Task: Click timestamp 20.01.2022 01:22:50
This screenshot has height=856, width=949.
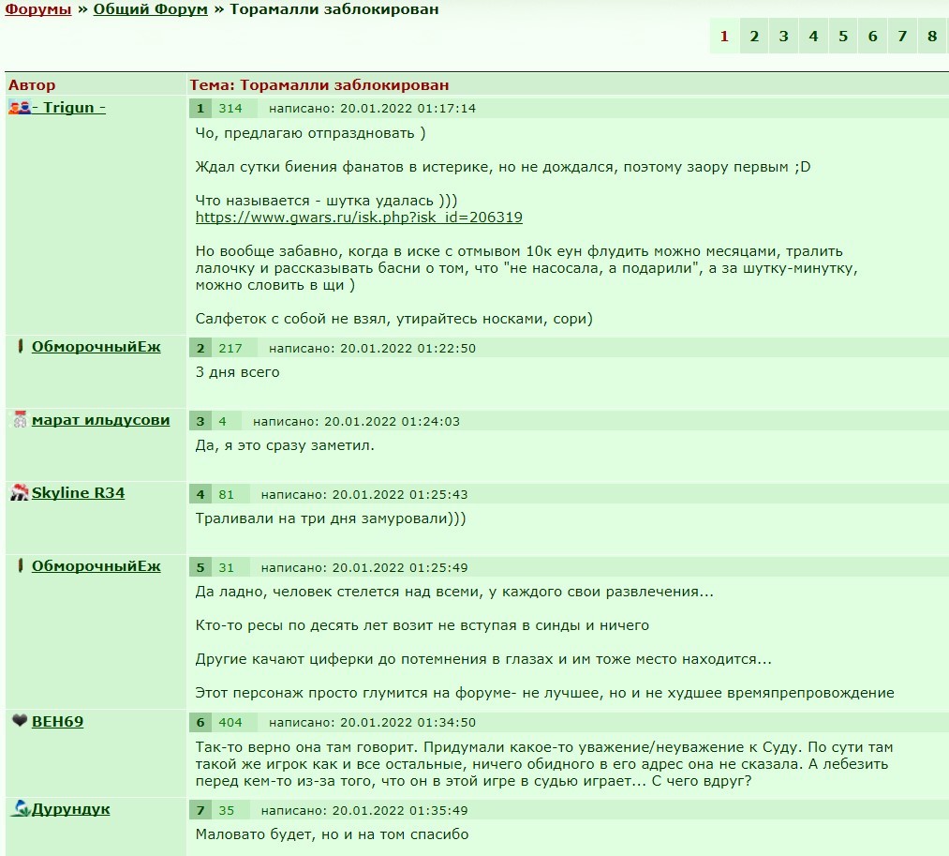Action: pos(408,349)
